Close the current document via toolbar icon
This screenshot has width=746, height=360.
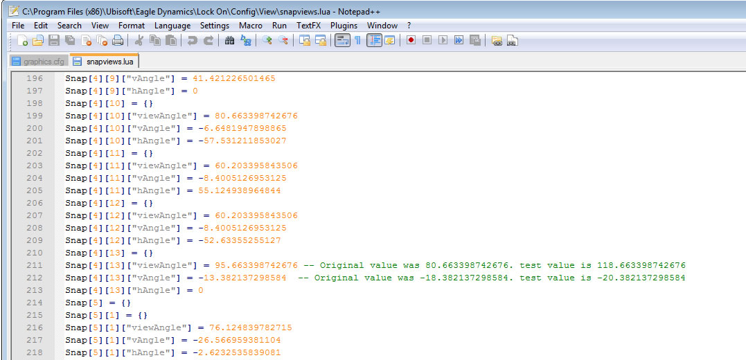(x=86, y=40)
